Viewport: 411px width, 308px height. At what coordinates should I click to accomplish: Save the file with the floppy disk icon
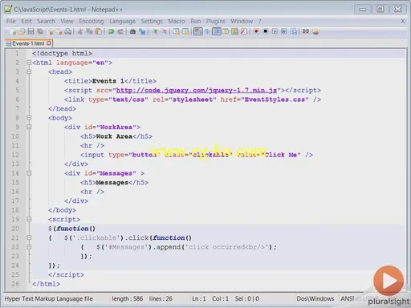tap(31, 31)
